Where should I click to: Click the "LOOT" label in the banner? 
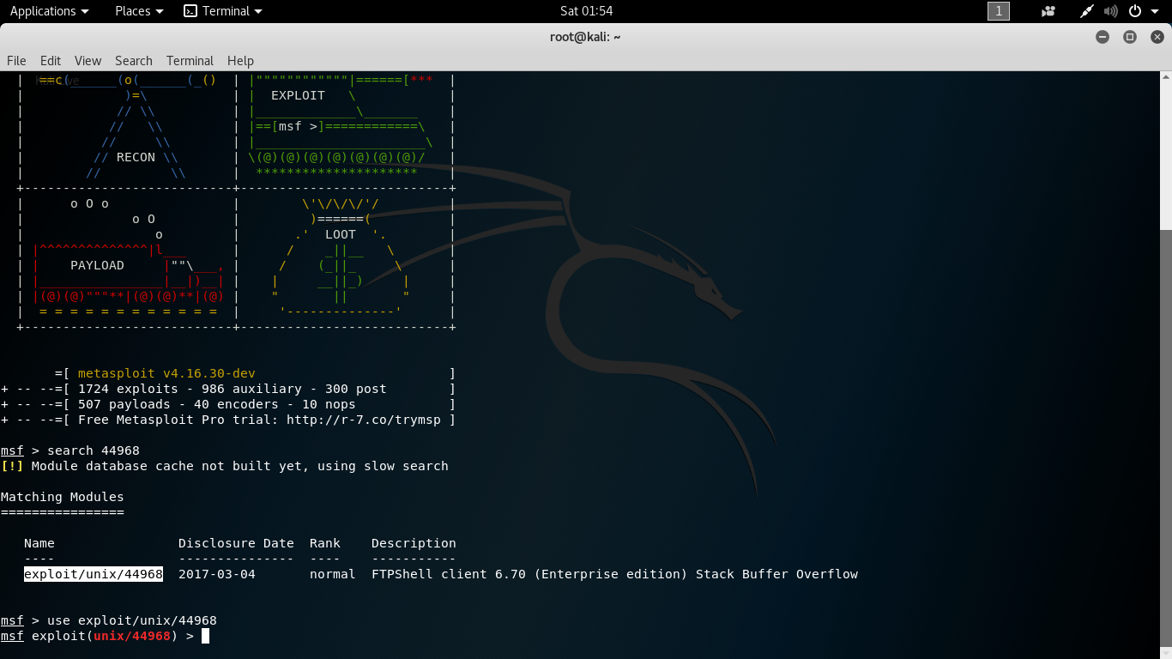click(x=341, y=234)
